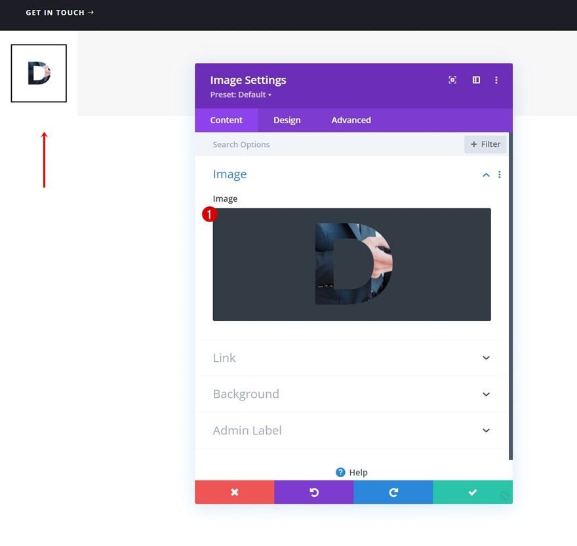
Task: Expand the Background section
Action: (351, 394)
